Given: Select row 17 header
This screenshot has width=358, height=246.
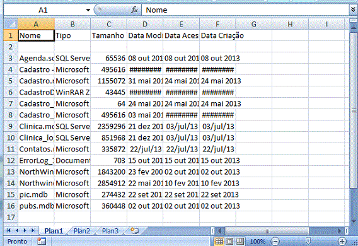Looking at the screenshot, I should (x=11, y=217).
